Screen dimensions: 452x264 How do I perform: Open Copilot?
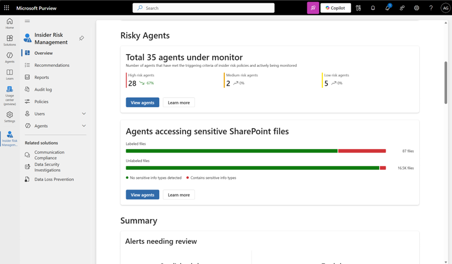(x=336, y=8)
